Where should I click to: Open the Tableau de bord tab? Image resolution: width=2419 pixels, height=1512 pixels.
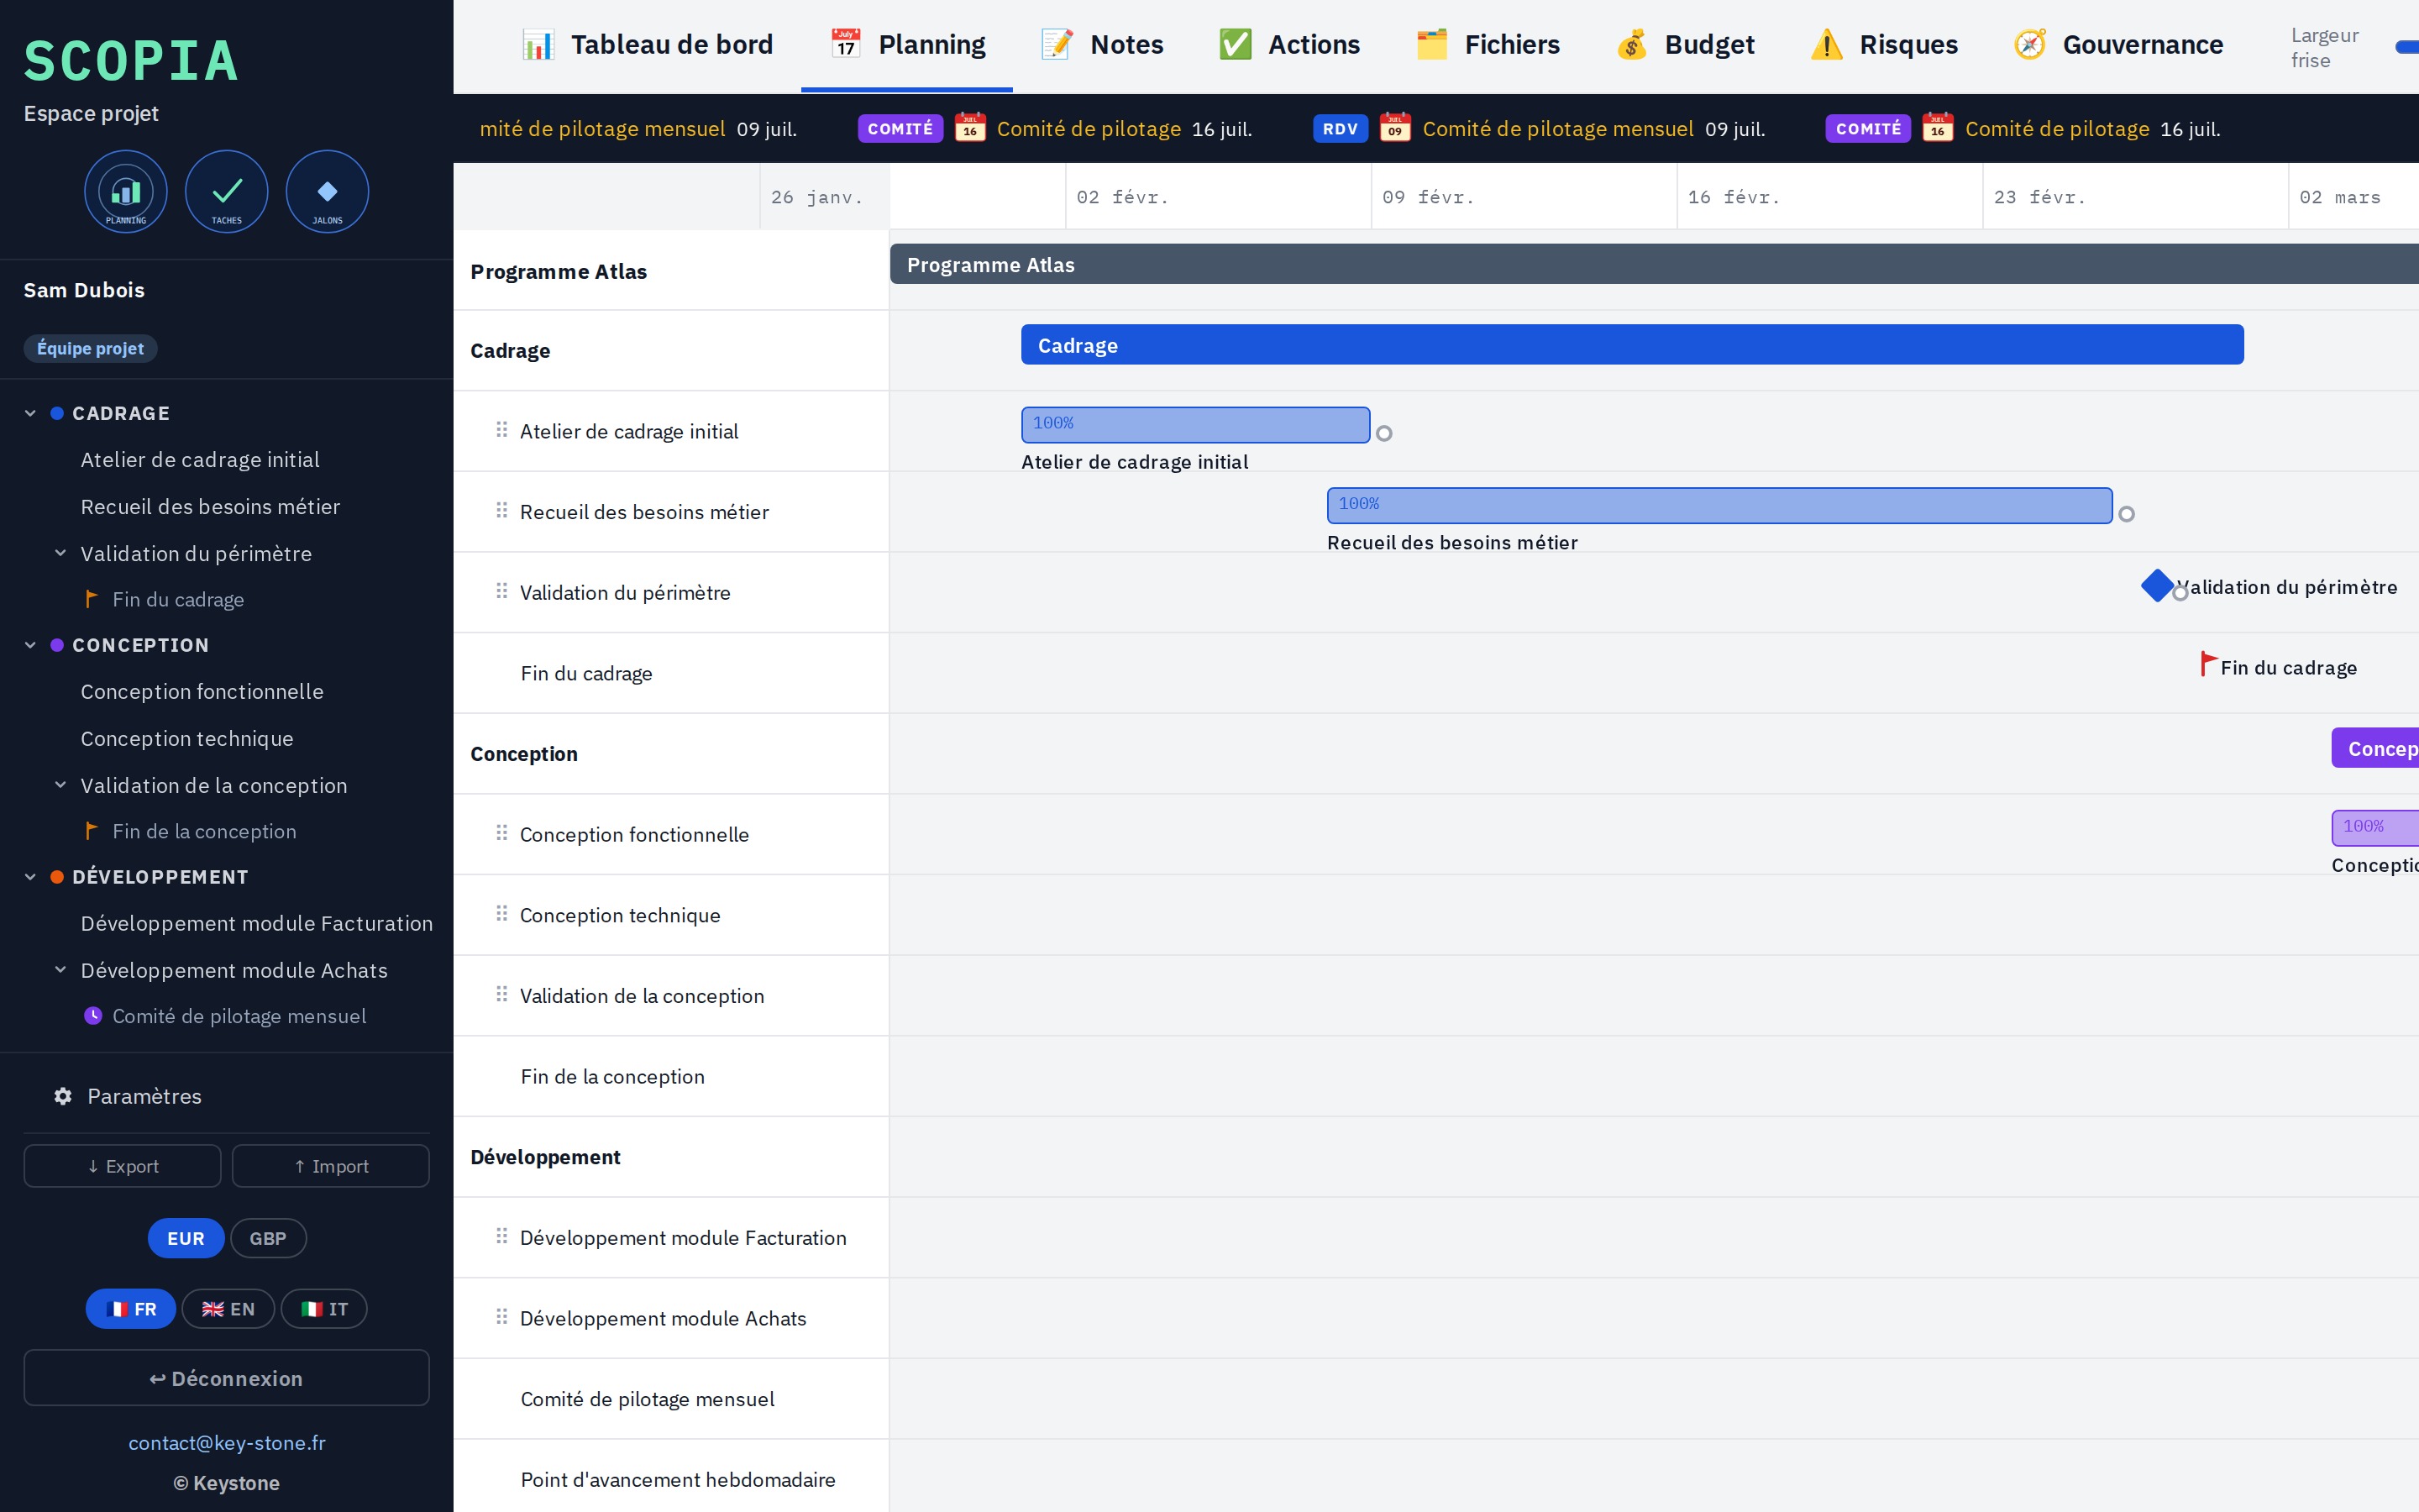[x=648, y=45]
